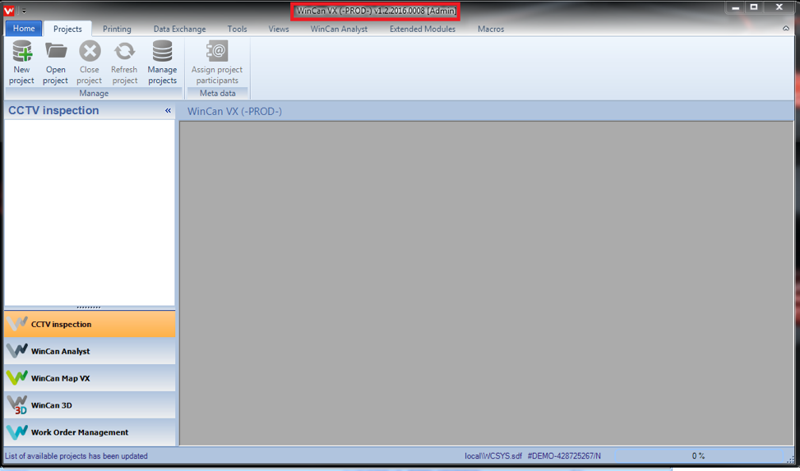
Task: Switch to the Macros tab
Action: click(x=491, y=29)
